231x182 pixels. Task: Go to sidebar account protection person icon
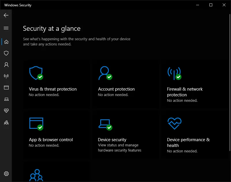tap(6, 65)
